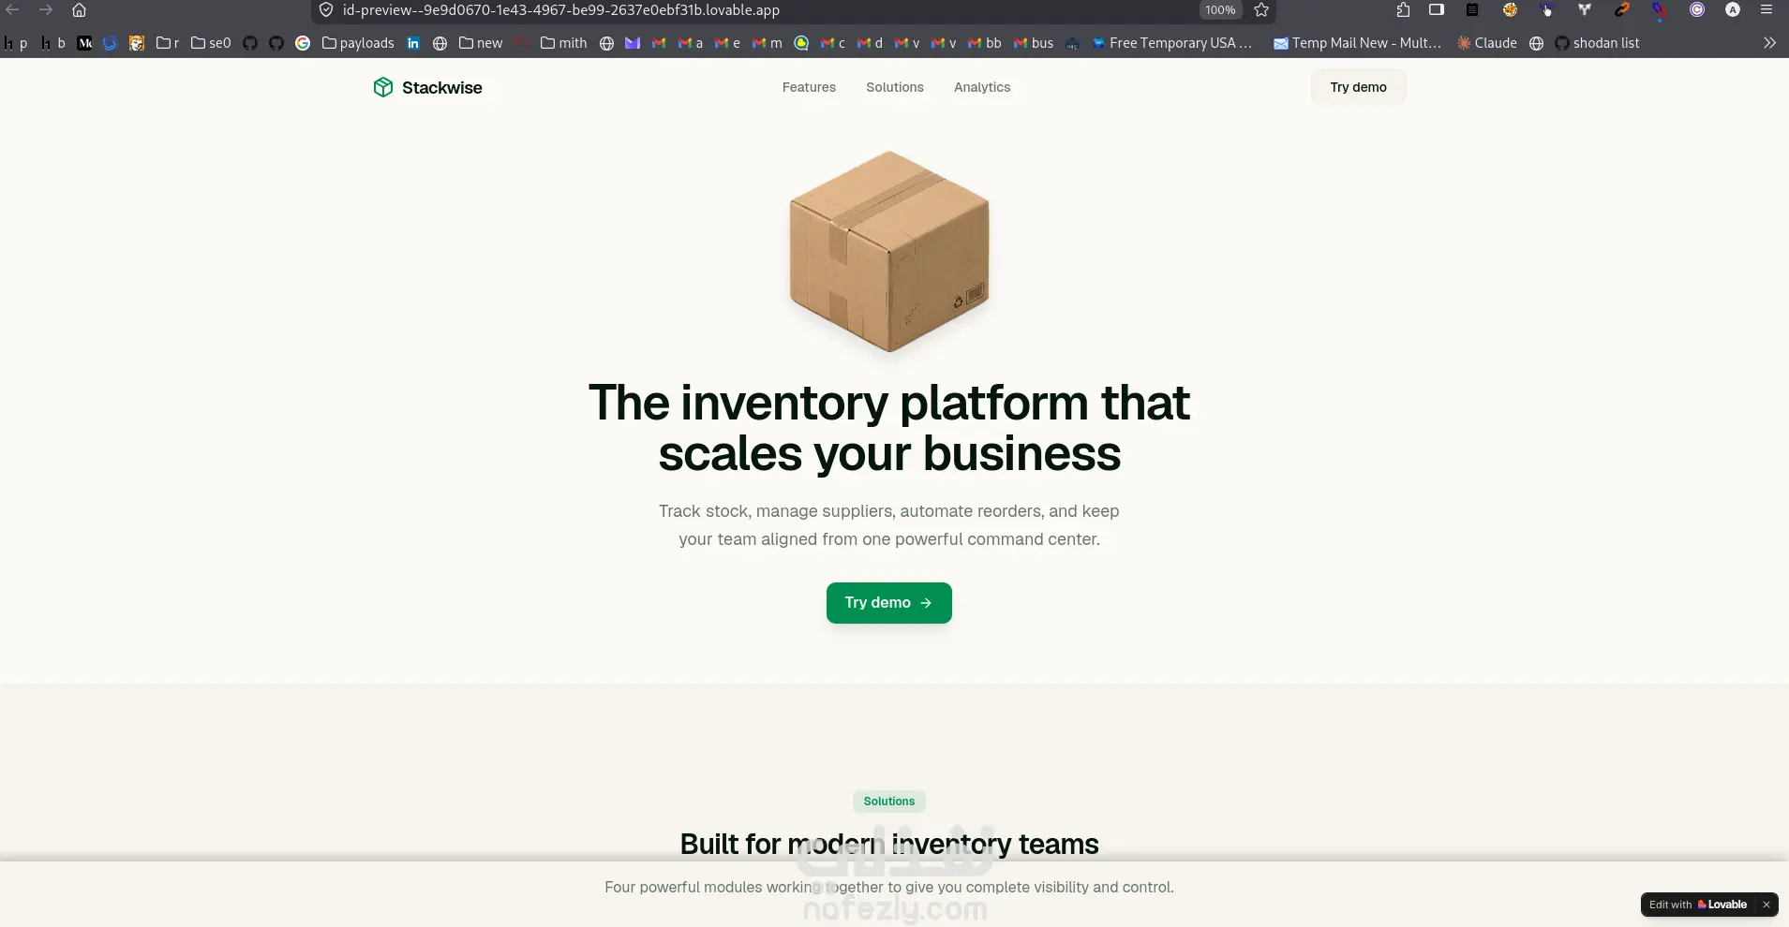
Task: Open the 'shodan list' GitHub bookmark
Action: (x=1597, y=43)
